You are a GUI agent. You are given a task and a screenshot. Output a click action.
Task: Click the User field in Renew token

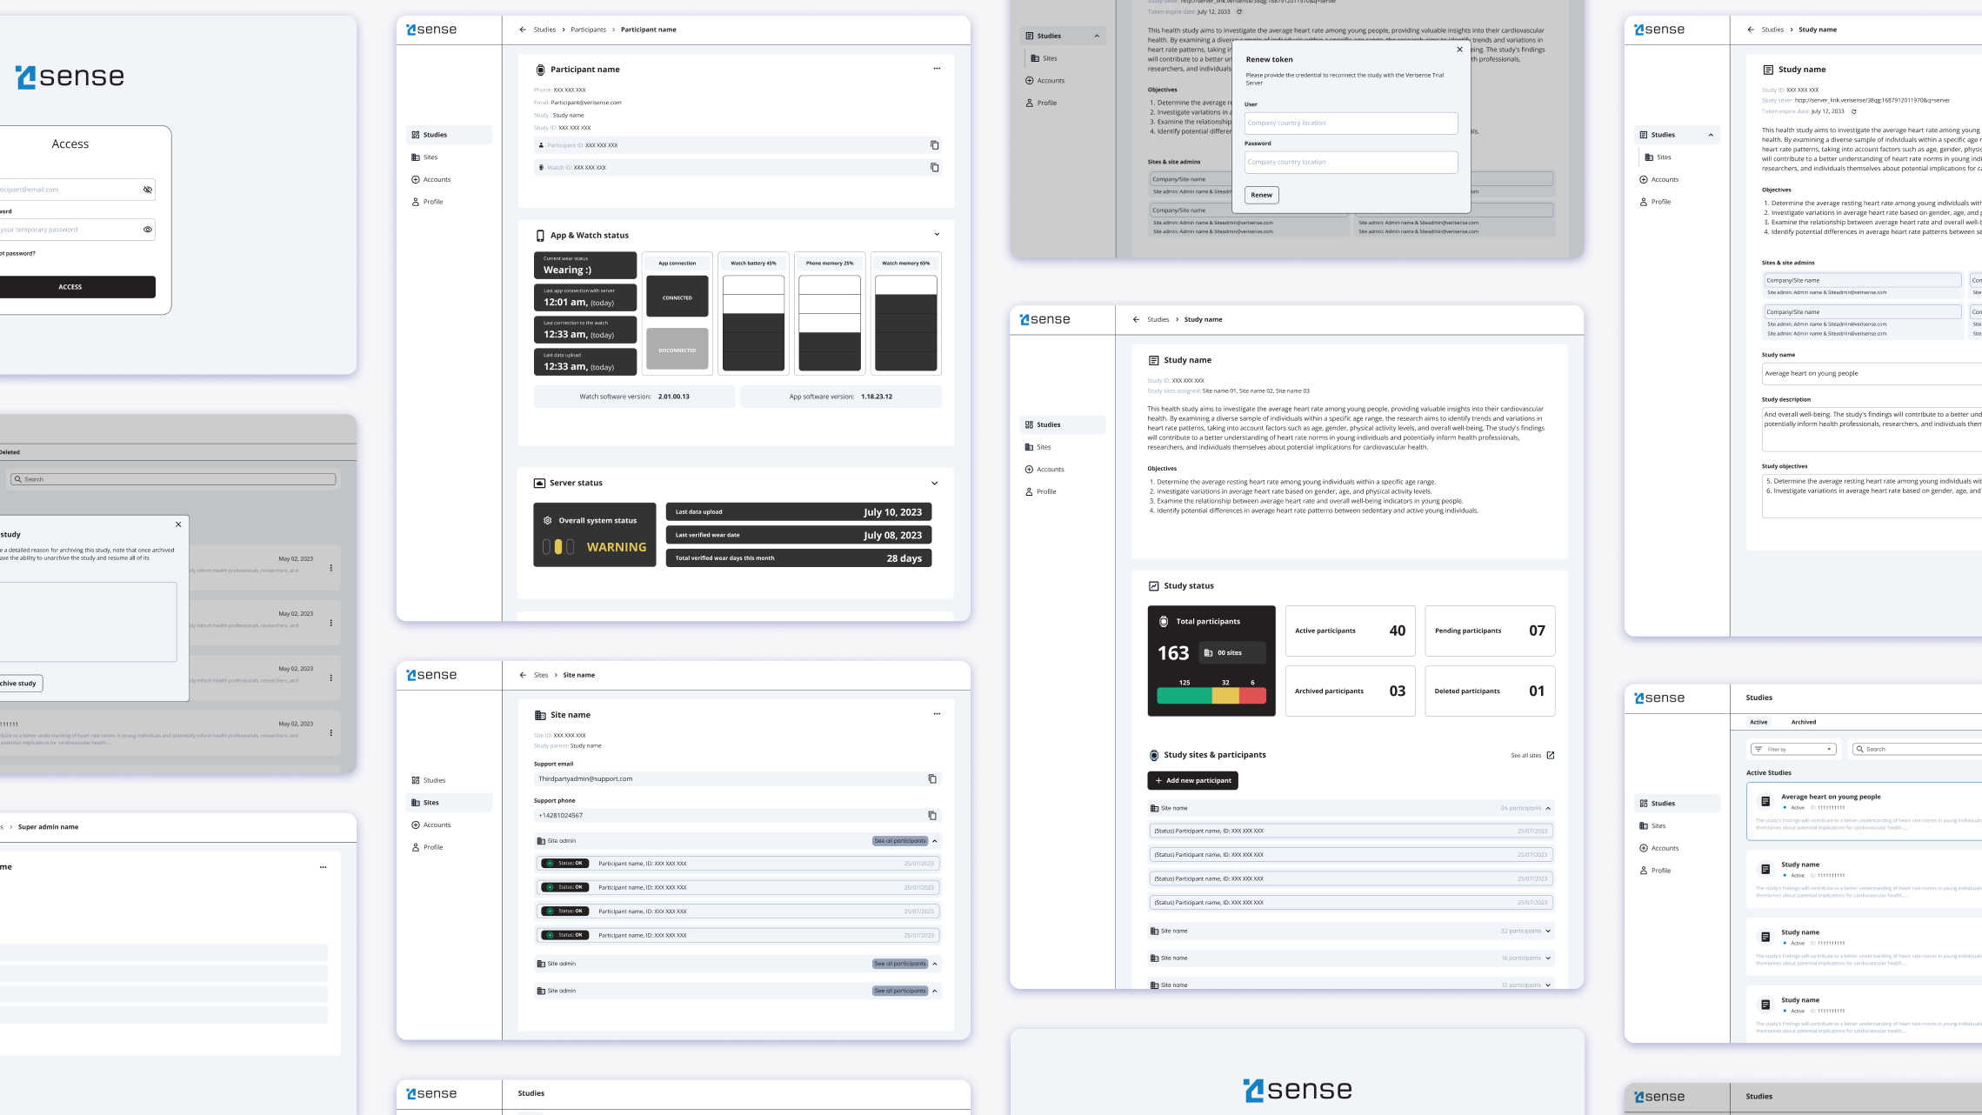pyautogui.click(x=1350, y=124)
